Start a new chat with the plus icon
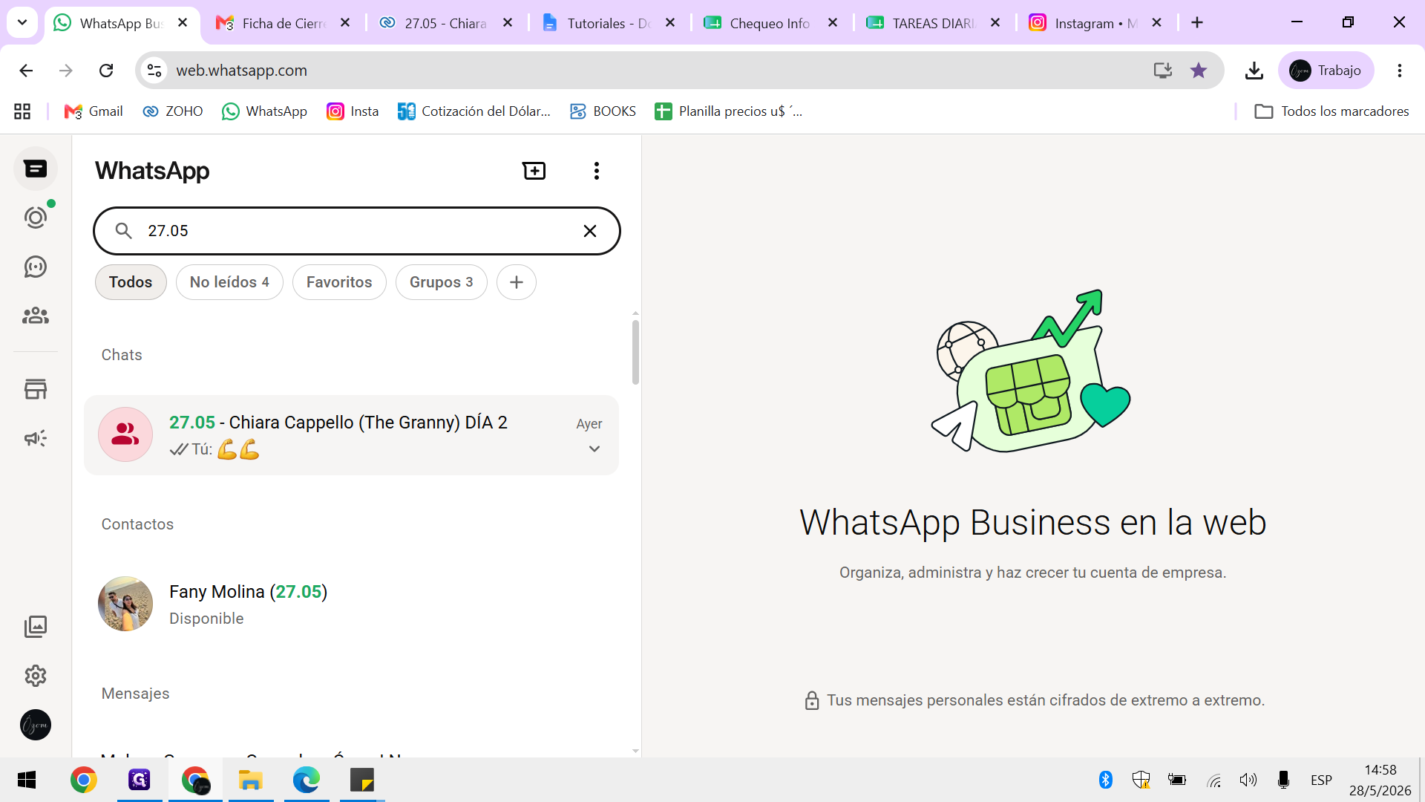The height and width of the screenshot is (802, 1425). tap(534, 171)
